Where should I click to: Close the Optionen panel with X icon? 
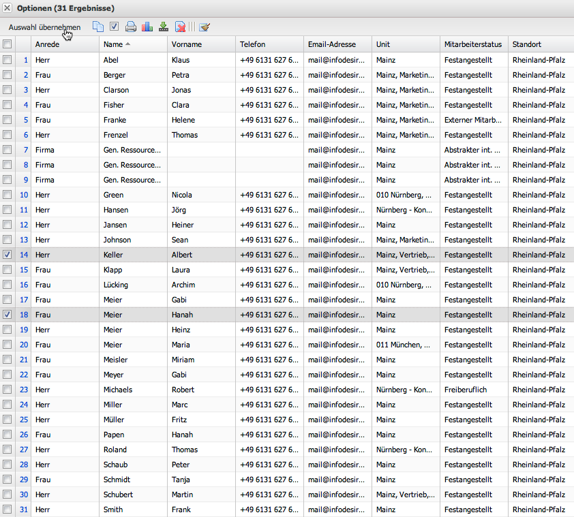(x=7, y=8)
